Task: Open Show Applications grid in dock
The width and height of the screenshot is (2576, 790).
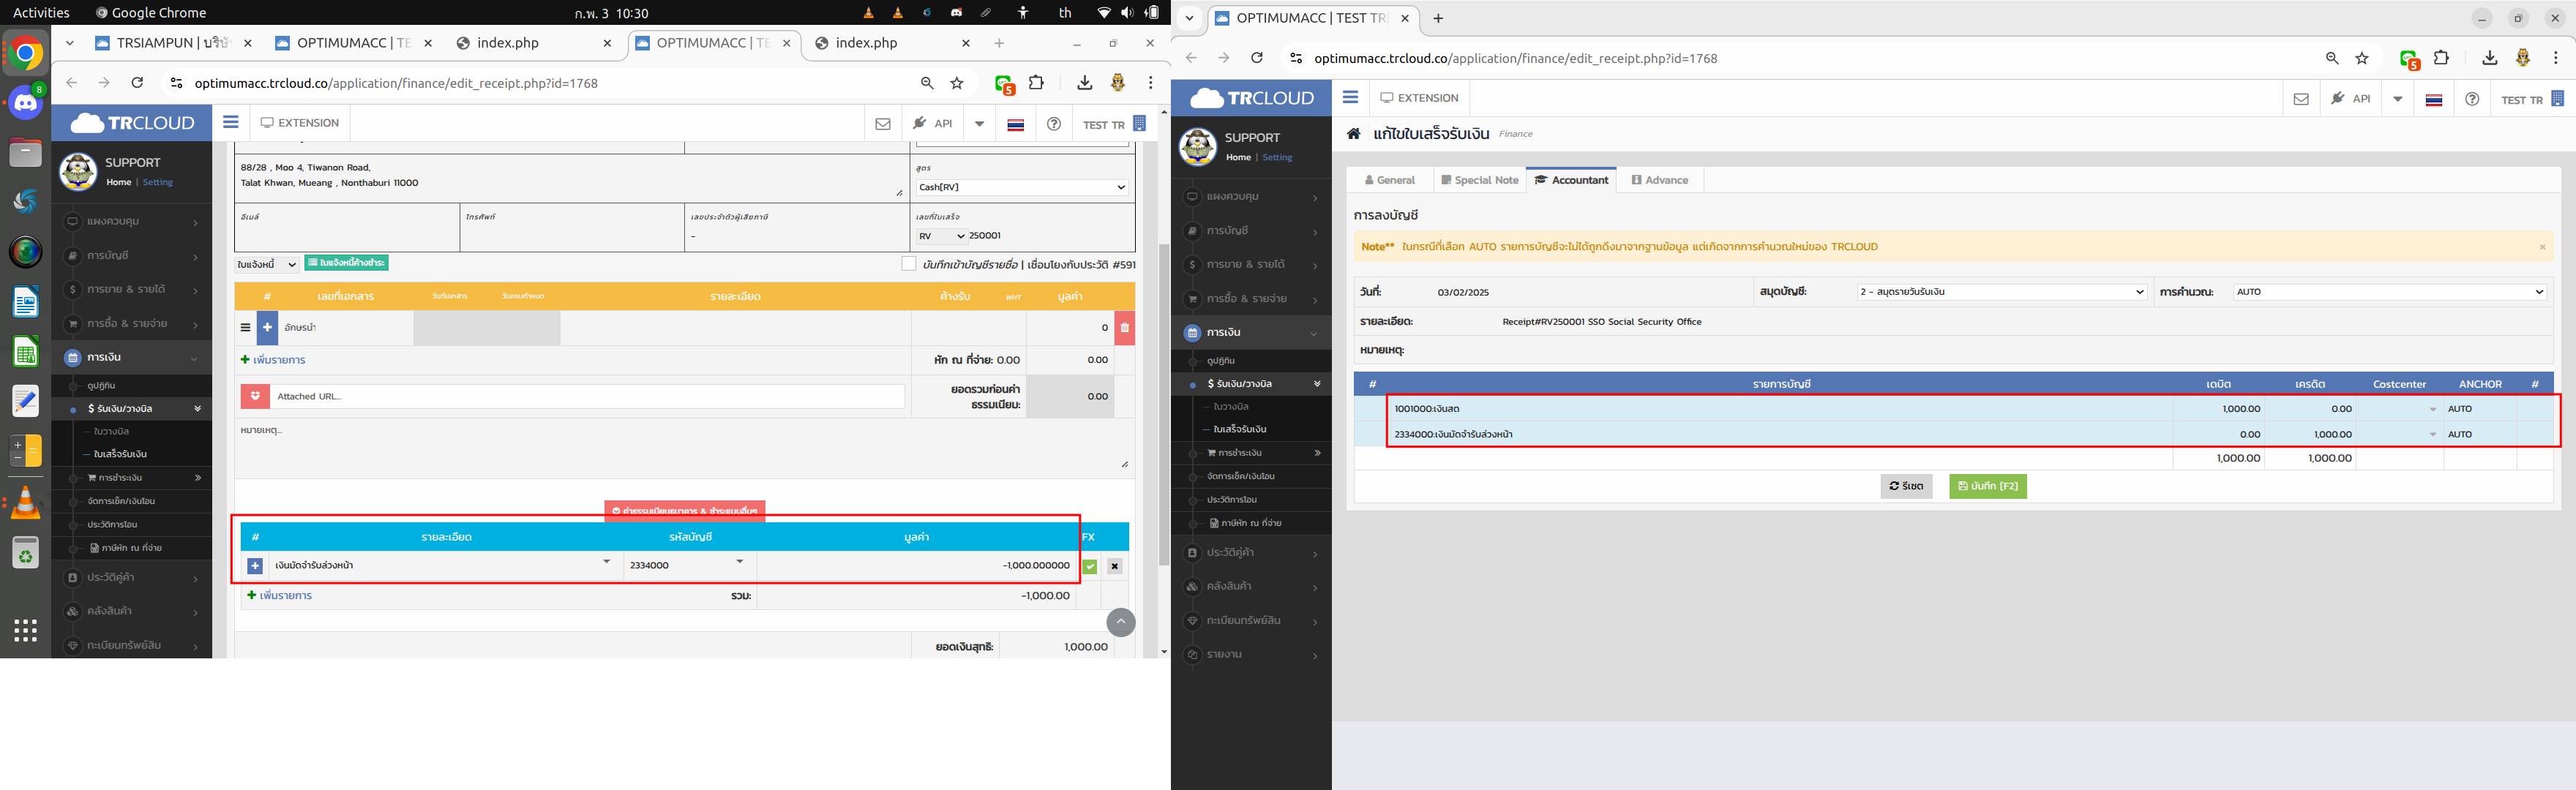Action: (x=26, y=630)
